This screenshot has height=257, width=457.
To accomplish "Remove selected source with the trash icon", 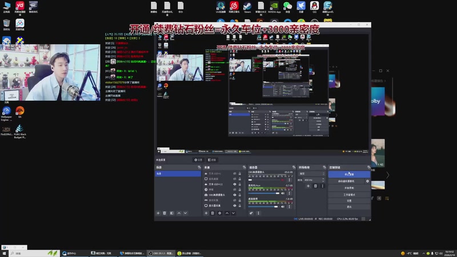I will 213,213.
